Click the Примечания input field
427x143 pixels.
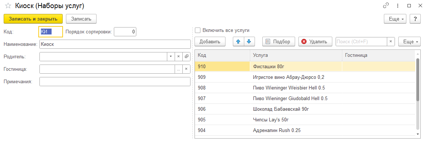pos(115,81)
